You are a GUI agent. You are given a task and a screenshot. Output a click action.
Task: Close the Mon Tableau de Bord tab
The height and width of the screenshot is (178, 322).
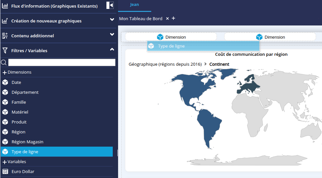(167, 18)
